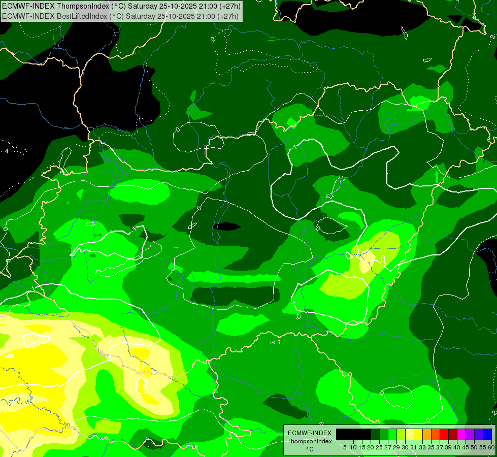This screenshot has width=497, height=457.
Task: Pick the orange-red 35–37 legend swatch
Action: point(436,434)
